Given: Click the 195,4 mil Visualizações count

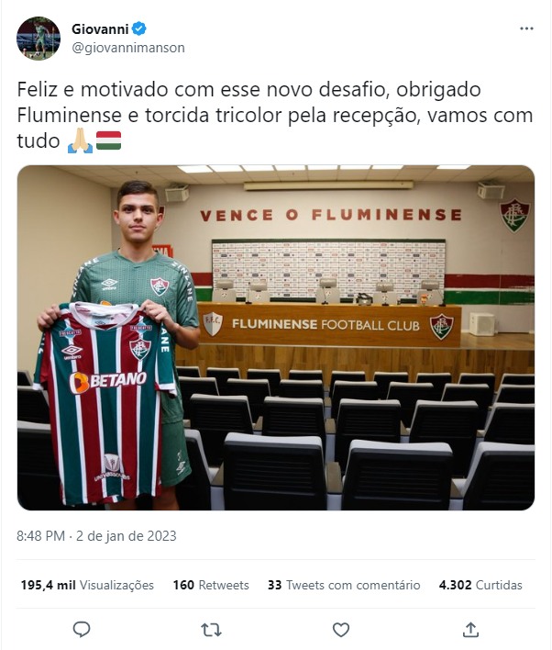Looking at the screenshot, I should [87, 585].
